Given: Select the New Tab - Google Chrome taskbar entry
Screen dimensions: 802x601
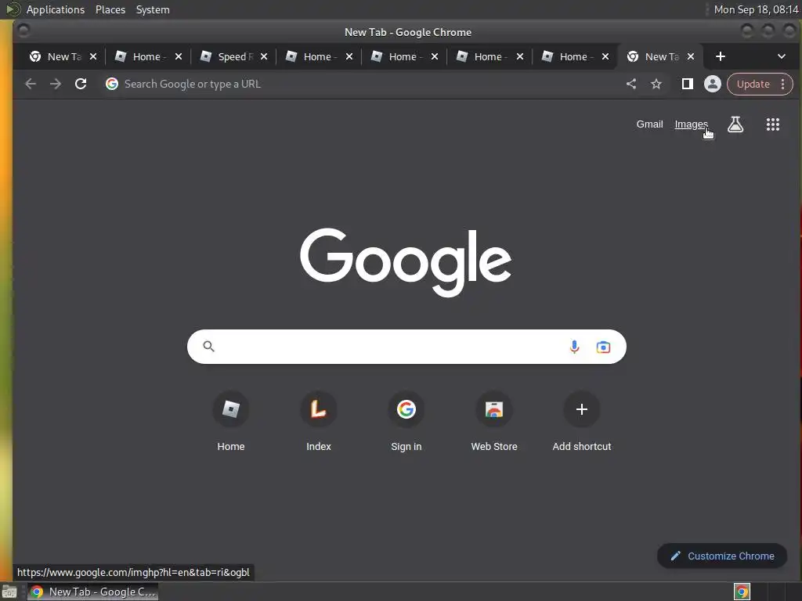Looking at the screenshot, I should point(93,592).
